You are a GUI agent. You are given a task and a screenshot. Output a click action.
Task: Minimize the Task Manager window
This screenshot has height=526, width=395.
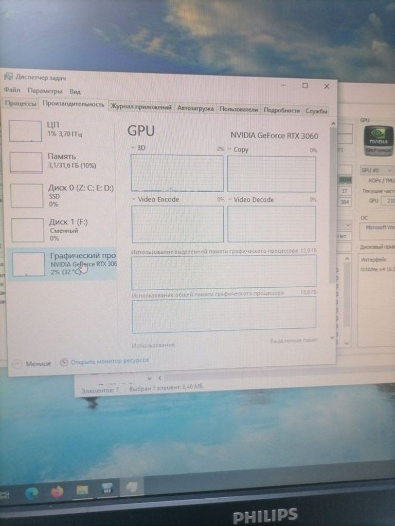(284, 85)
